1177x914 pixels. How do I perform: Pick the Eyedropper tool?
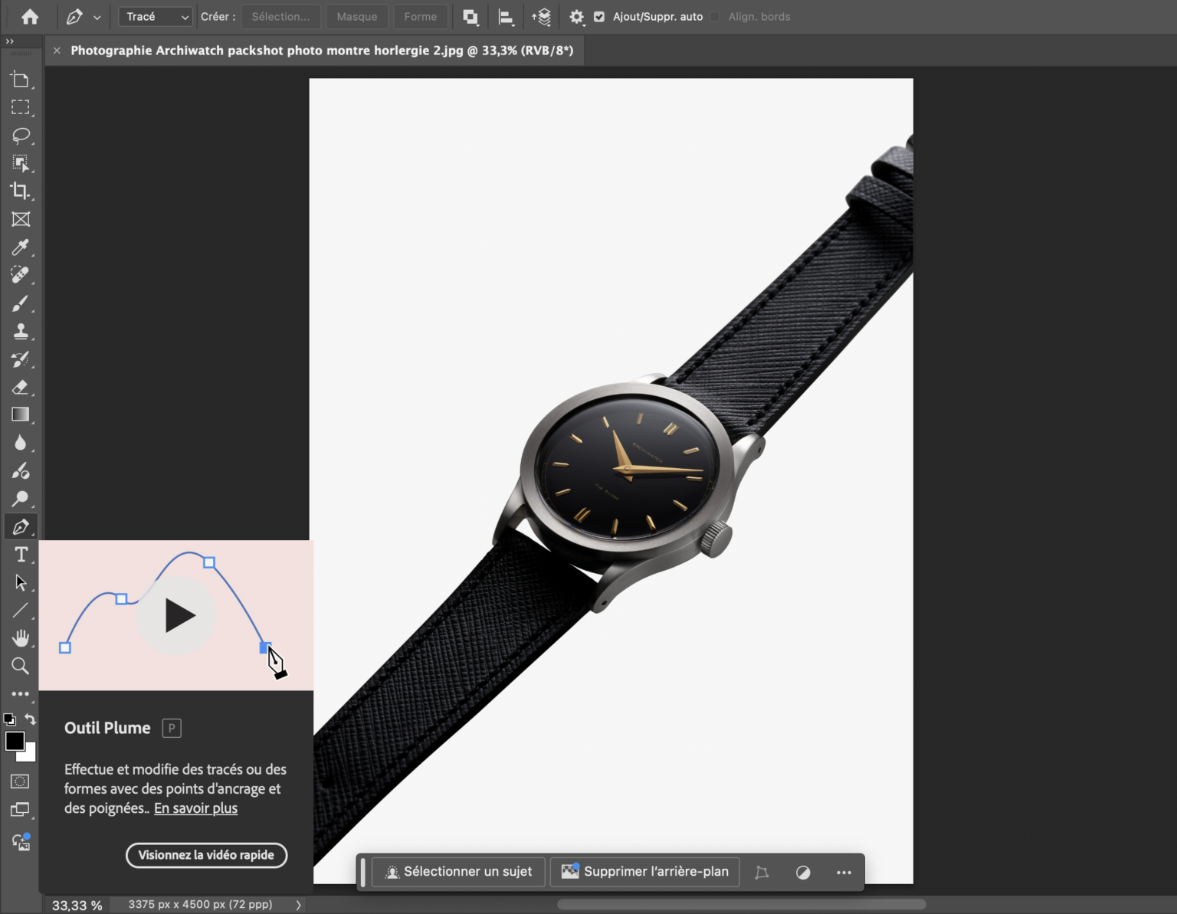[x=21, y=247]
